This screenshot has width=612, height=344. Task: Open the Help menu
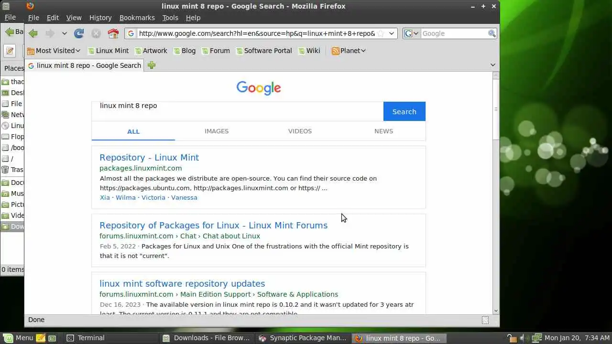[193, 18]
